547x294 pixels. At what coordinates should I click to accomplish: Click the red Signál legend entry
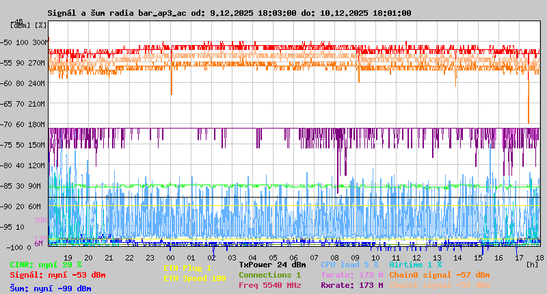coord(57,276)
